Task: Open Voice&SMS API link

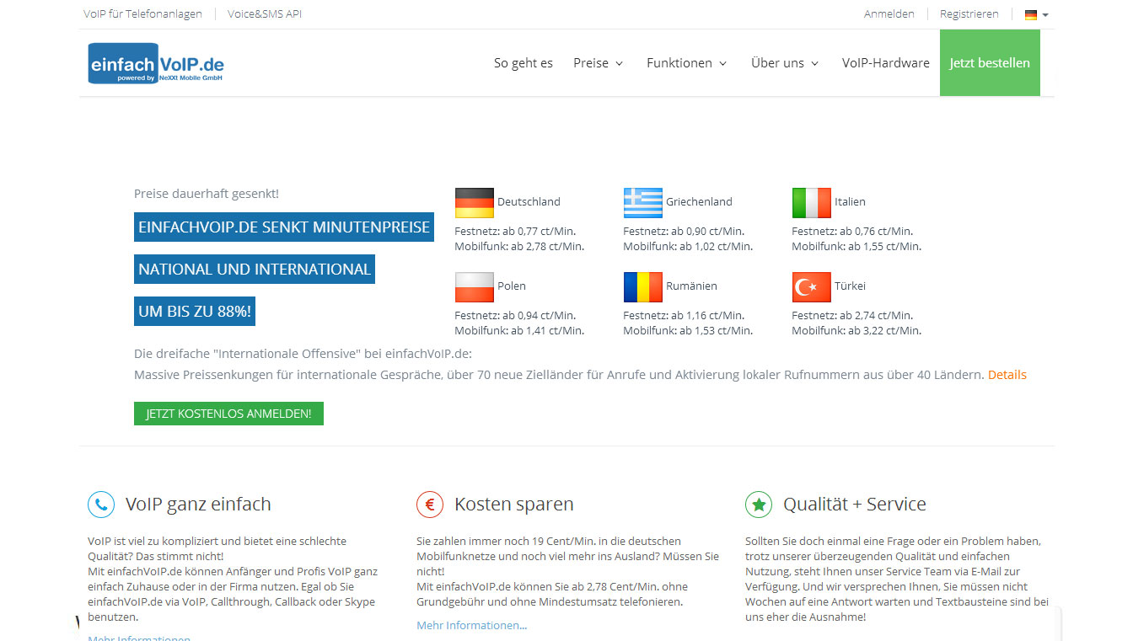Action: [x=265, y=14]
